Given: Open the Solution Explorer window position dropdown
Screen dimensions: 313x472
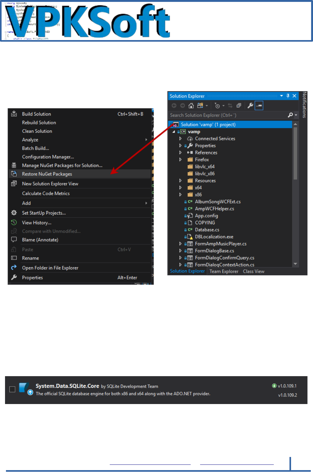Looking at the screenshot, I should (x=281, y=96).
